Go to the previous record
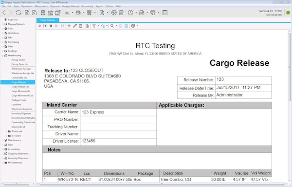This screenshot has height=187, width=292. pos(51,26)
